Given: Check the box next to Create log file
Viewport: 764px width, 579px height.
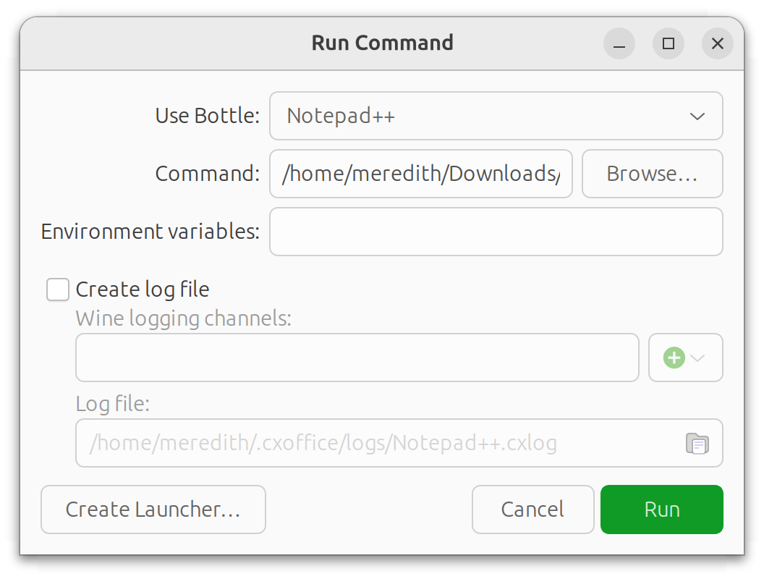Looking at the screenshot, I should tap(57, 289).
